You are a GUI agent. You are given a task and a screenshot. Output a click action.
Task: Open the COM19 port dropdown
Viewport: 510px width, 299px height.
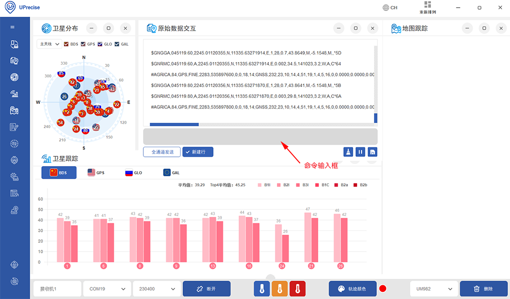[x=107, y=289]
